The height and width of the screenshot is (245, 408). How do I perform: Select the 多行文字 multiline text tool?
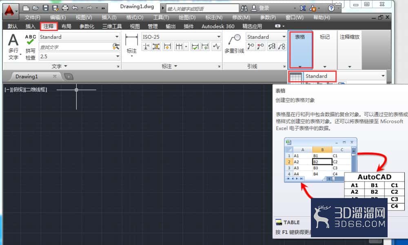click(x=13, y=47)
